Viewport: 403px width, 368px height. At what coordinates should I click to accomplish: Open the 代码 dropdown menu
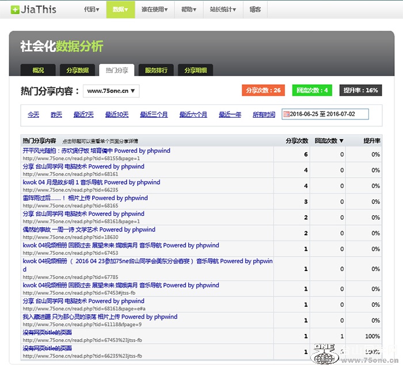tap(91, 10)
